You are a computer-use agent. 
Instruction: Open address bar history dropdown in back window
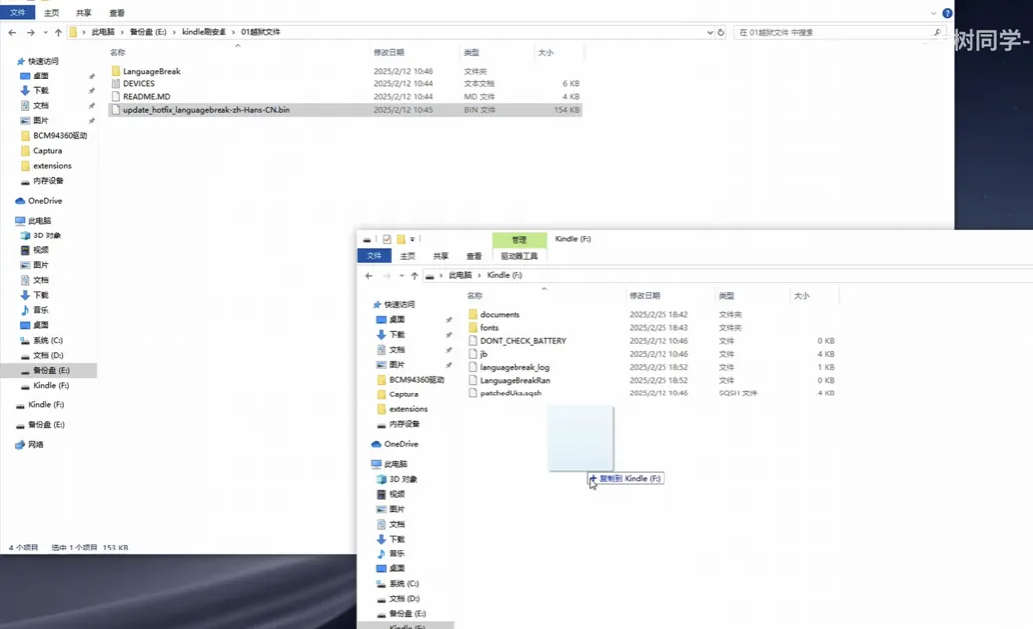pyautogui.click(x=709, y=32)
